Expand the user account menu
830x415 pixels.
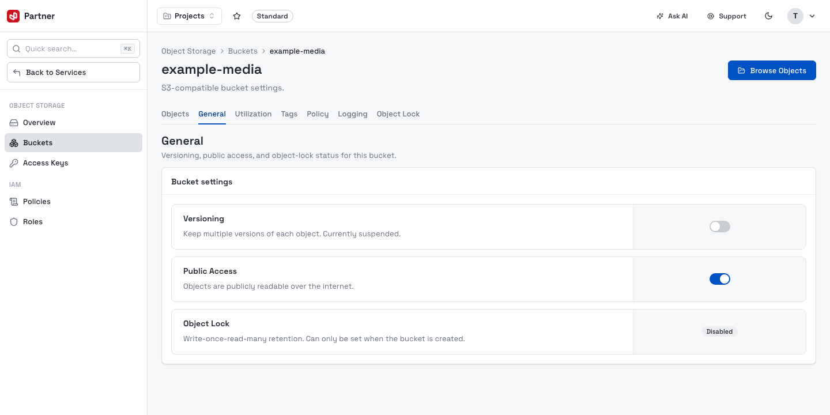[x=802, y=16]
